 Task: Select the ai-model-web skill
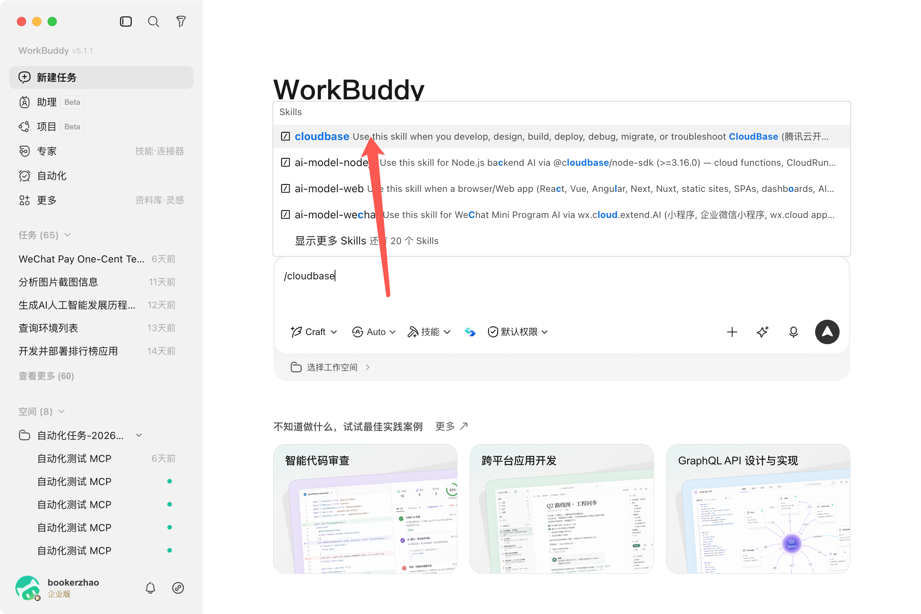[x=561, y=189]
